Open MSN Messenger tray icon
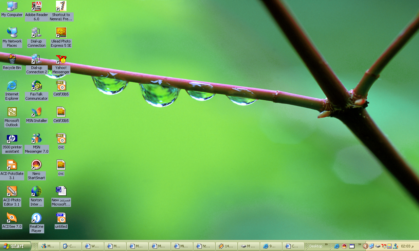 tap(395, 246)
